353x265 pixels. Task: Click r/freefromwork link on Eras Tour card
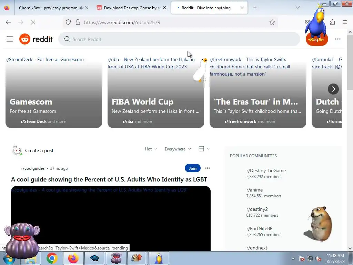pyautogui.click(x=240, y=121)
